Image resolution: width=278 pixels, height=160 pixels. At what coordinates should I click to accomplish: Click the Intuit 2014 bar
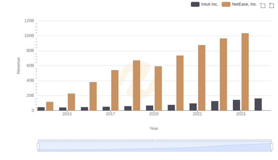[41, 109]
